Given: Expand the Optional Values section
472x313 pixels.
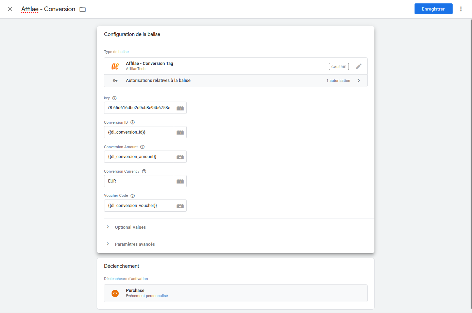Looking at the screenshot, I should click(x=130, y=227).
